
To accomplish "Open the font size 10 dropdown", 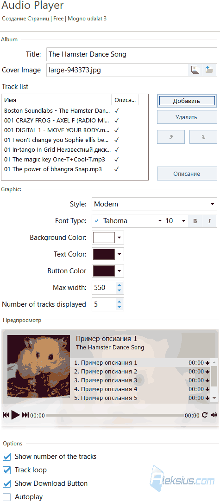I will click(x=175, y=221).
